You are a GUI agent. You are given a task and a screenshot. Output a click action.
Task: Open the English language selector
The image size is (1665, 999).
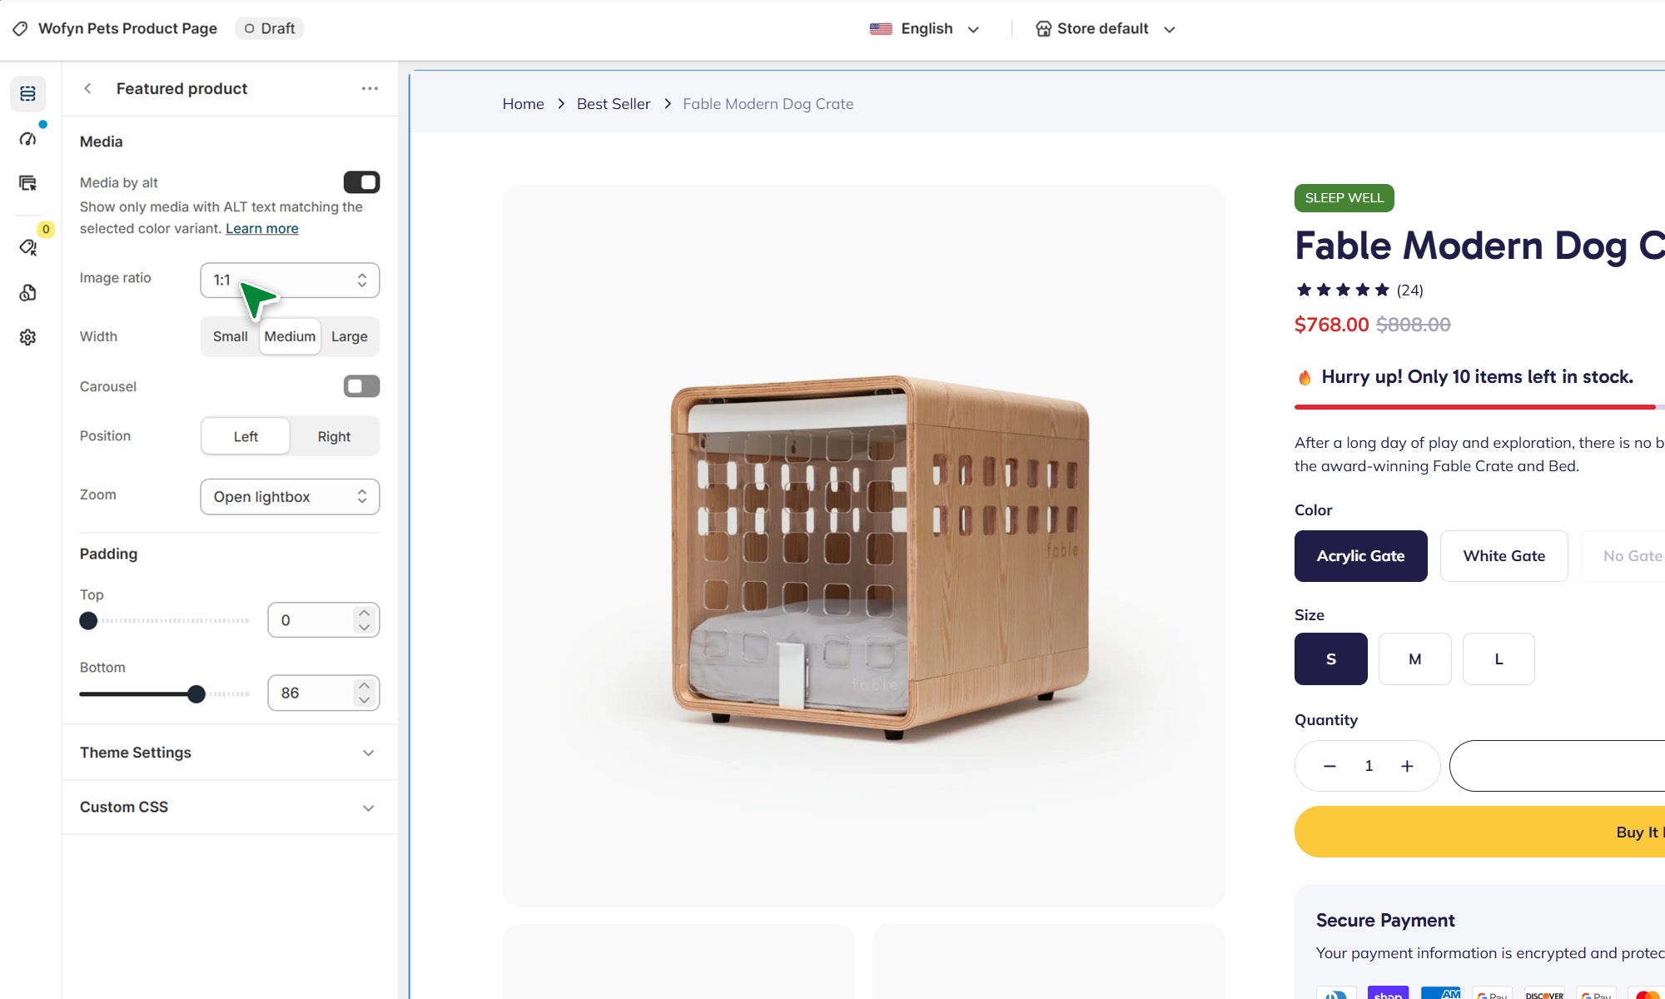click(x=924, y=29)
